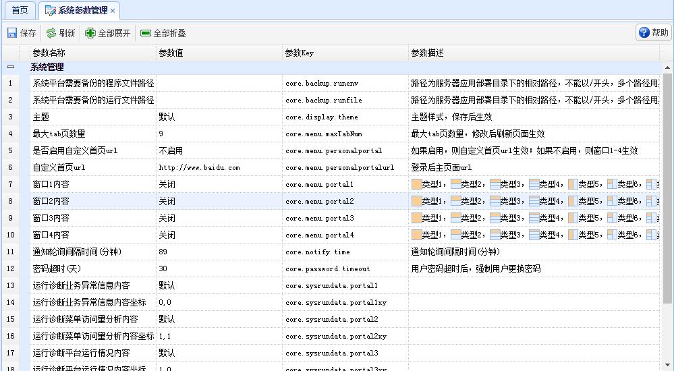Click the core.display.theme key cell
Screen dimensions: 674x371
coord(345,117)
